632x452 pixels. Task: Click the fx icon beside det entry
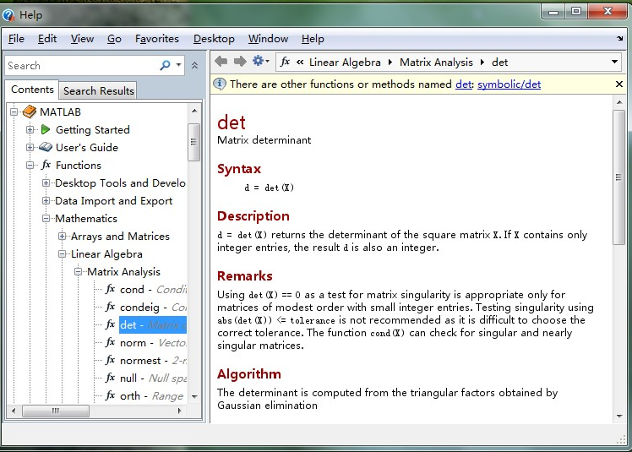tap(111, 324)
